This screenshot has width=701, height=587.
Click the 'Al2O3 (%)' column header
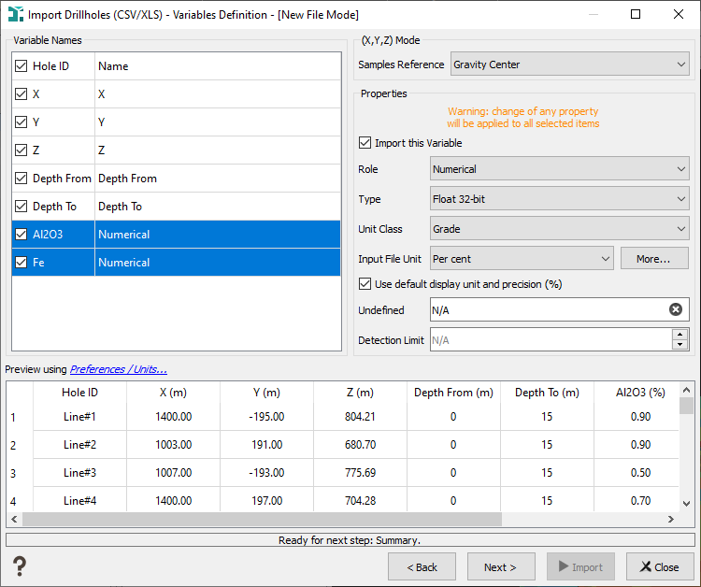point(637,393)
